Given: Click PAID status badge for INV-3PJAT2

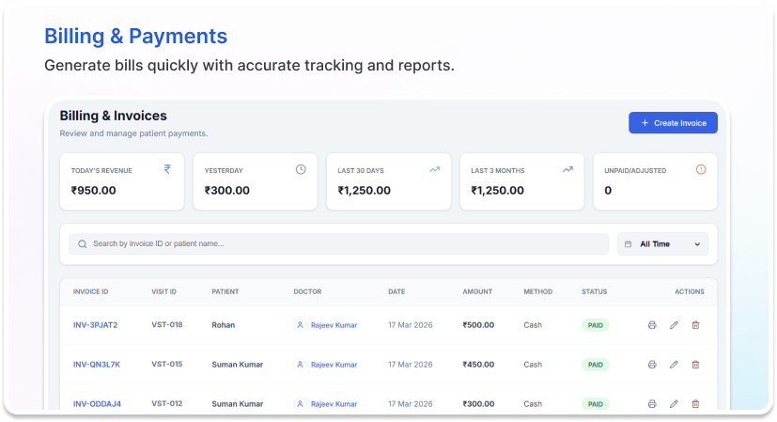Looking at the screenshot, I should pyautogui.click(x=595, y=325).
